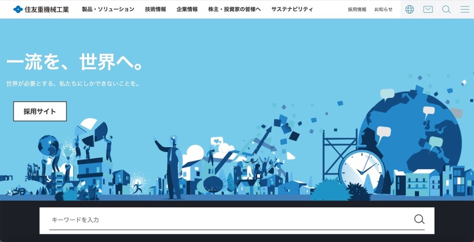Expand the 企業情報 navigation menu
The height and width of the screenshot is (242, 474).
tap(187, 9)
